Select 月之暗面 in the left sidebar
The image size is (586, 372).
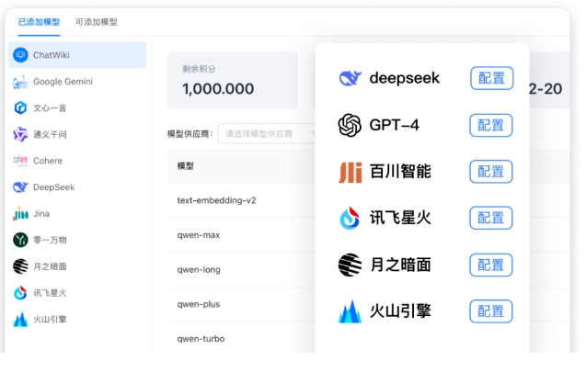click(50, 266)
